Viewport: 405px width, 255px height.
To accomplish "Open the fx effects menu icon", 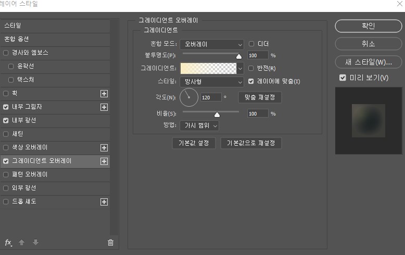I will (8, 243).
